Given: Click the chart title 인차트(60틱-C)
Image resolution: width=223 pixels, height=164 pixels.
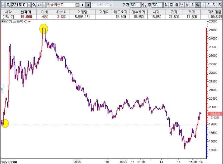Looking at the screenshot, I should (x=16, y=21).
